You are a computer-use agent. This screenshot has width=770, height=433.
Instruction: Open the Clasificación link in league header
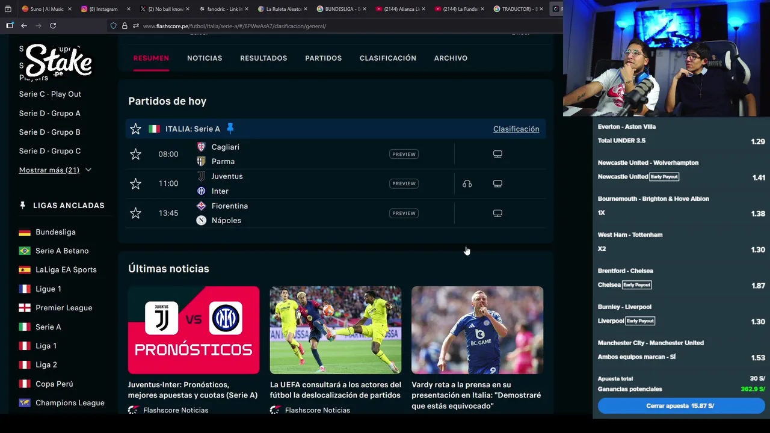pos(516,129)
